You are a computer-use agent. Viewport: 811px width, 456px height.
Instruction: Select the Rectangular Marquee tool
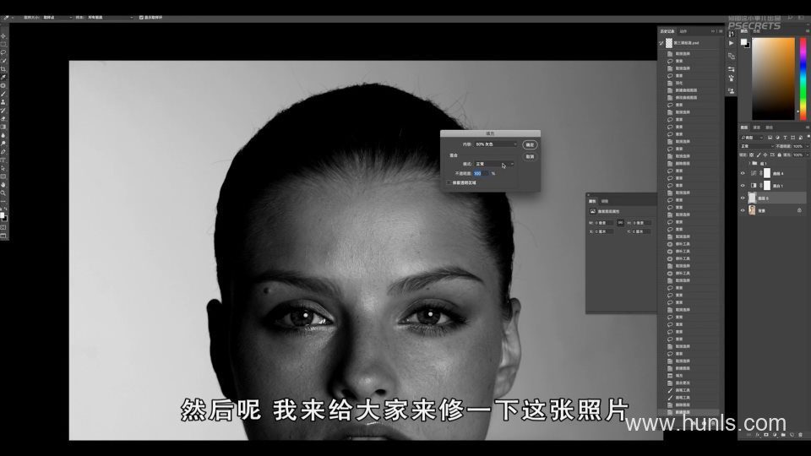click(x=3, y=45)
